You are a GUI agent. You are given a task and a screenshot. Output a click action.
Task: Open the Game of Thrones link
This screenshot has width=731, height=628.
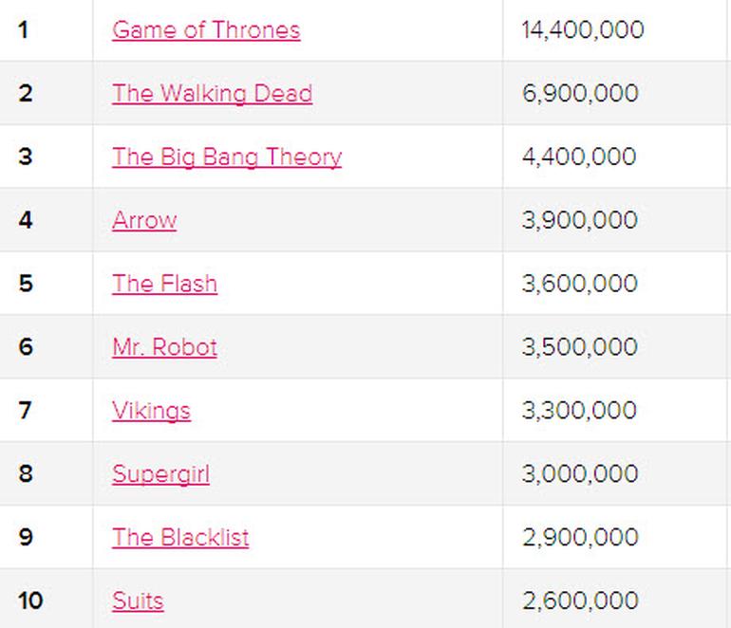coord(206,30)
